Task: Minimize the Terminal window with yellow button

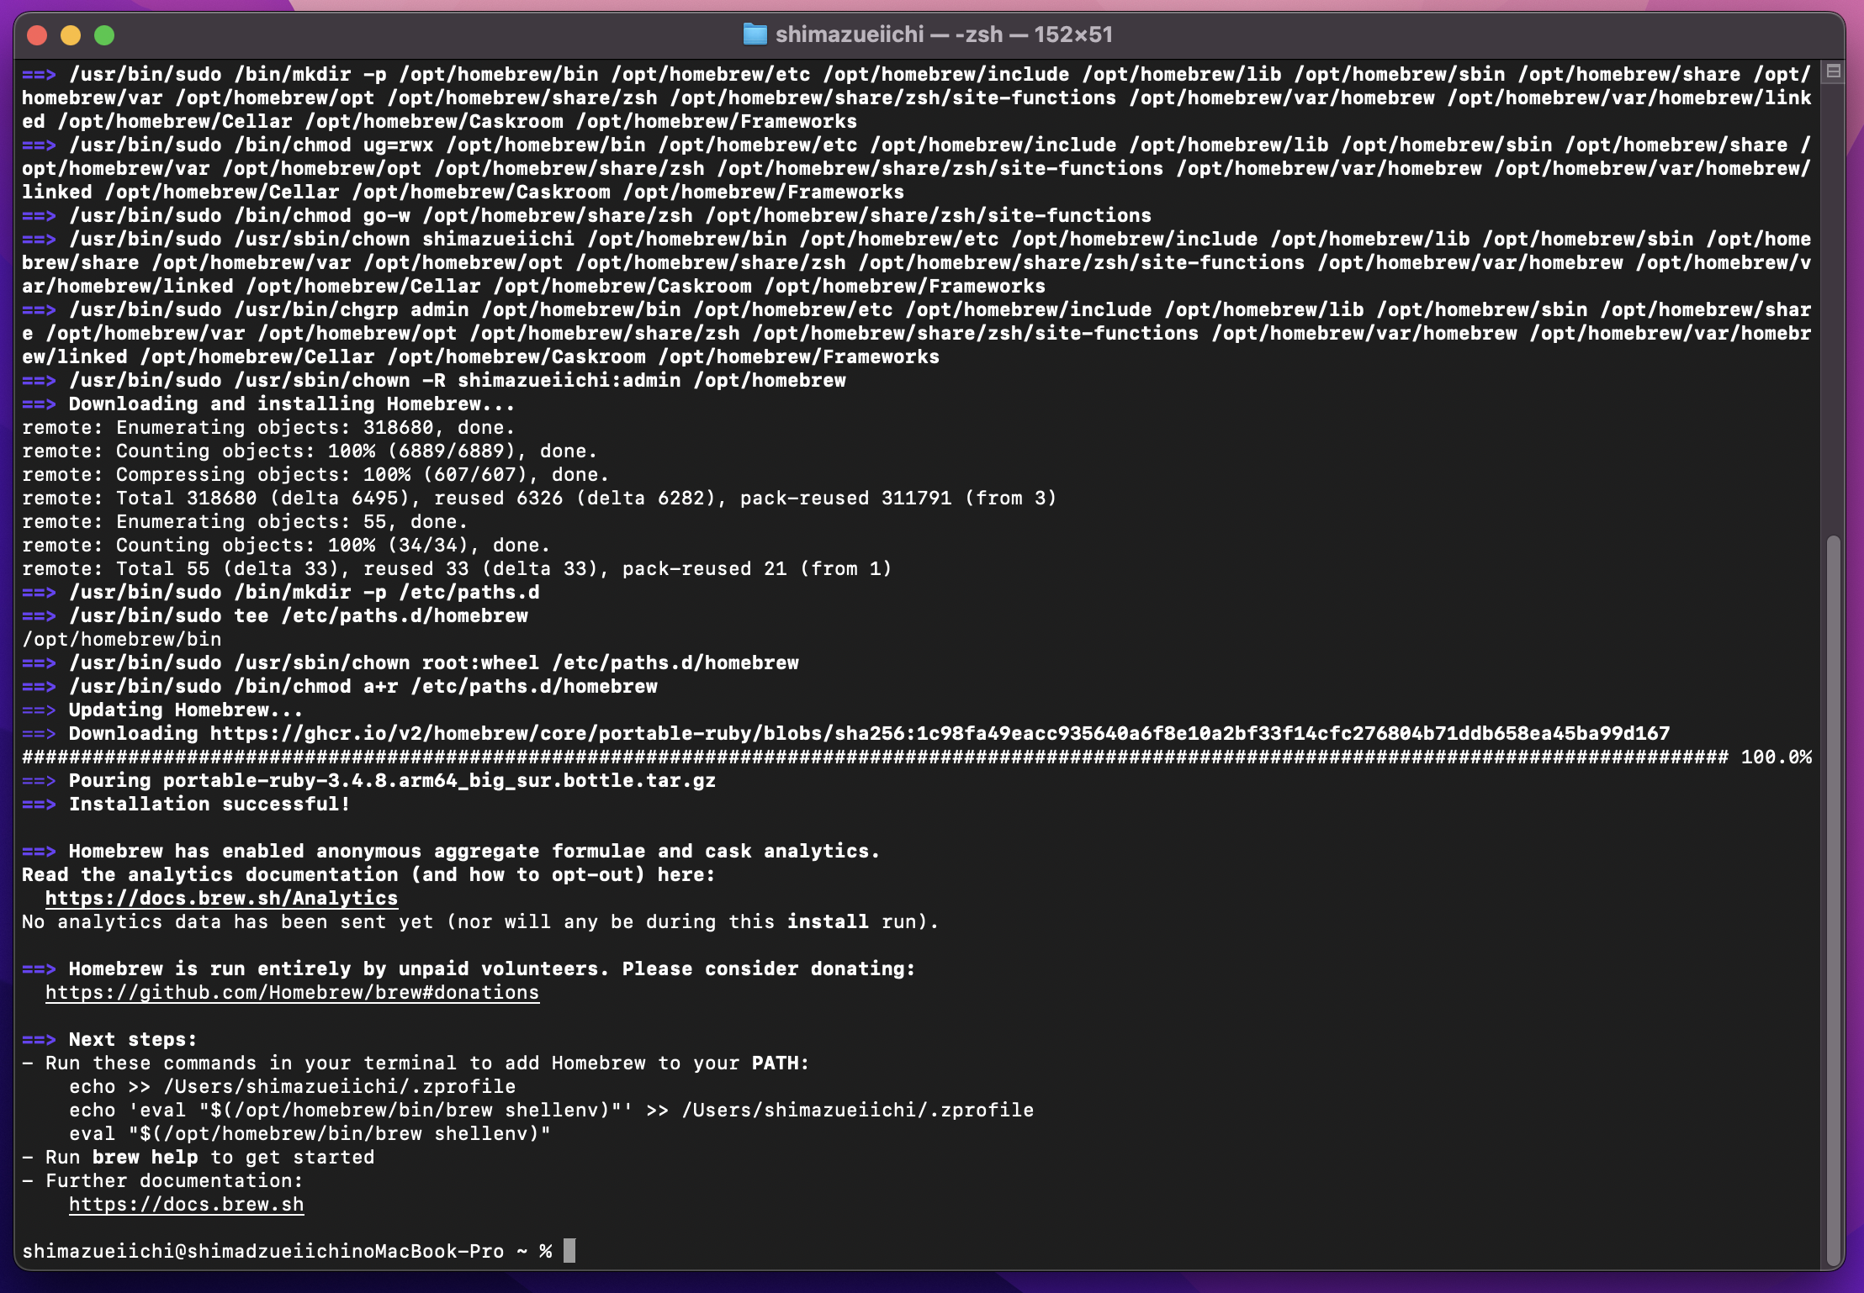Action: (71, 35)
